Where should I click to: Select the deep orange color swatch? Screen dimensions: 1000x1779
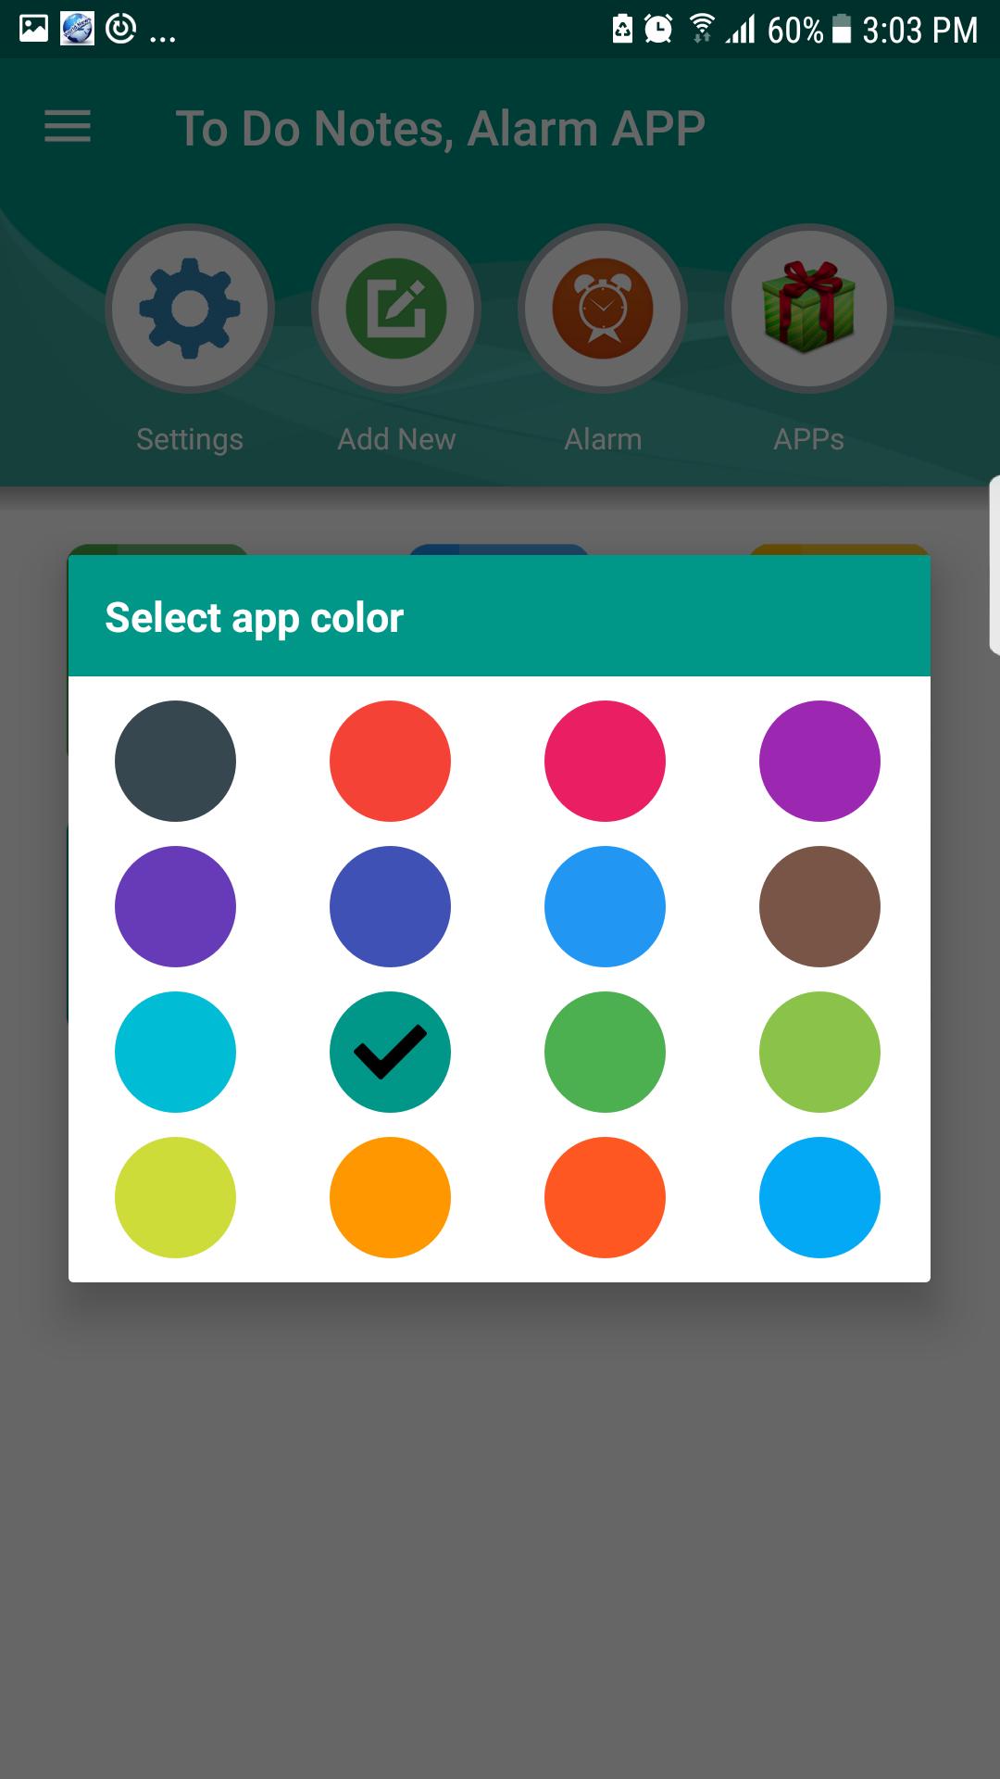coord(605,1197)
